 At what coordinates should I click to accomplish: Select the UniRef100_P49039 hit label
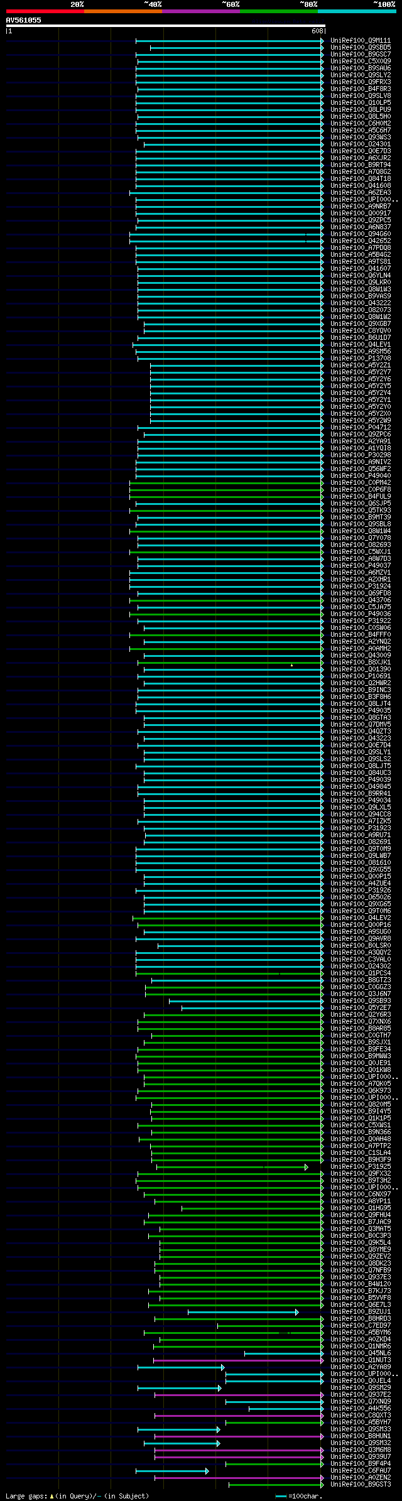click(x=361, y=779)
